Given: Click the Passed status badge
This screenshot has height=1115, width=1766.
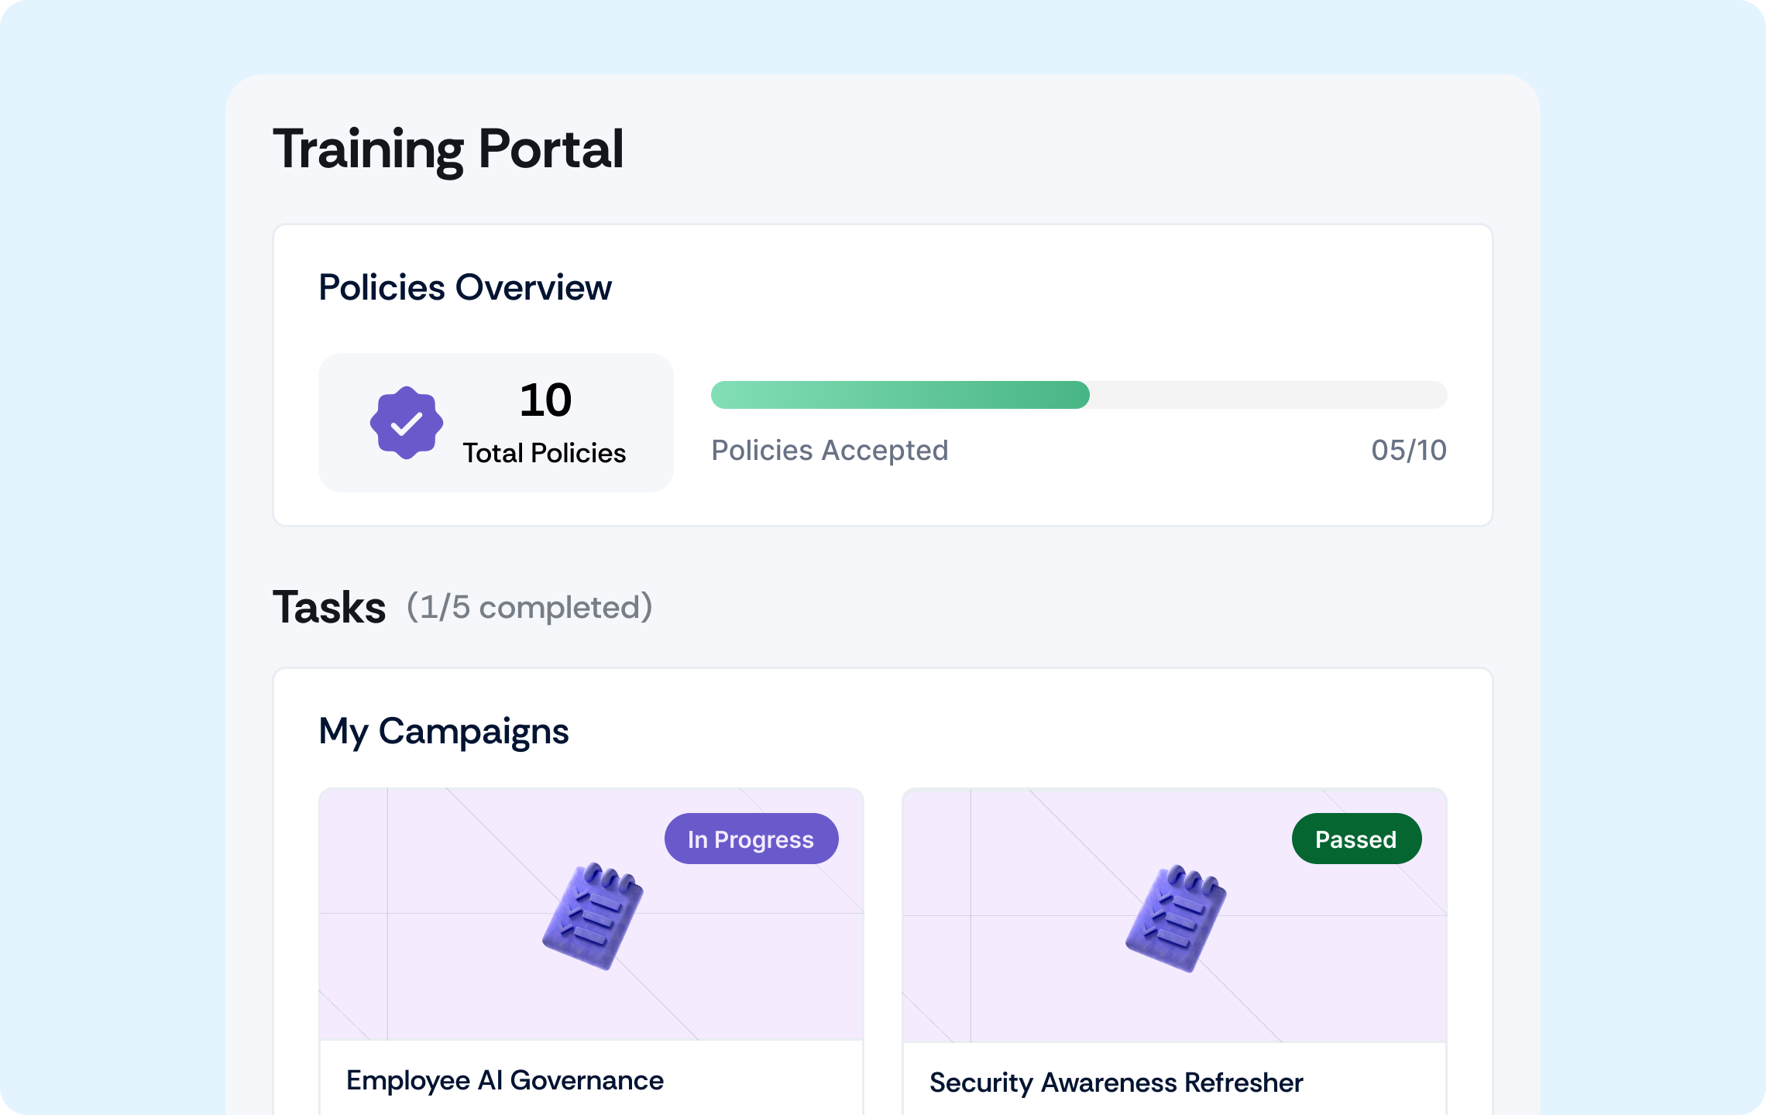Looking at the screenshot, I should (x=1355, y=839).
